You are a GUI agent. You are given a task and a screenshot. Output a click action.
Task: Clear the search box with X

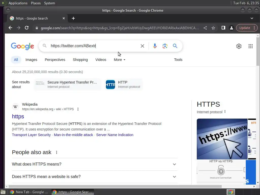pos(142,46)
